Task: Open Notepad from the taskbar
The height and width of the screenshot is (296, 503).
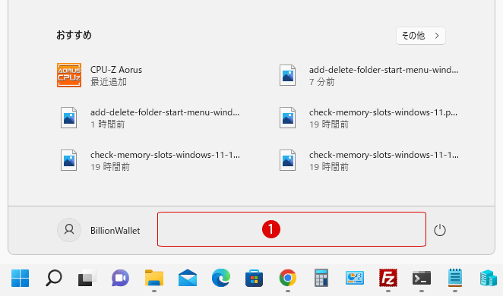Action: click(x=455, y=278)
